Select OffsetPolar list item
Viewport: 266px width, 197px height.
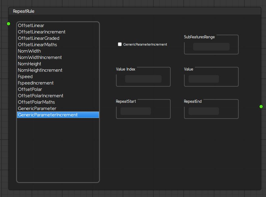(58, 89)
